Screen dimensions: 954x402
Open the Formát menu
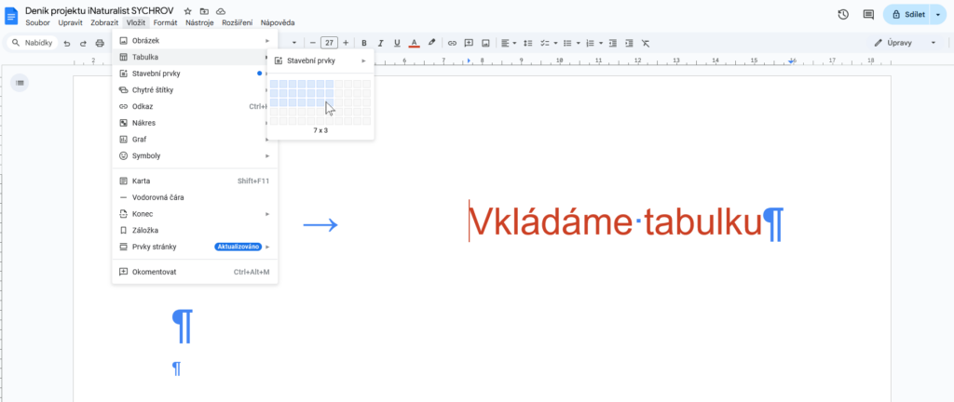click(x=165, y=21)
